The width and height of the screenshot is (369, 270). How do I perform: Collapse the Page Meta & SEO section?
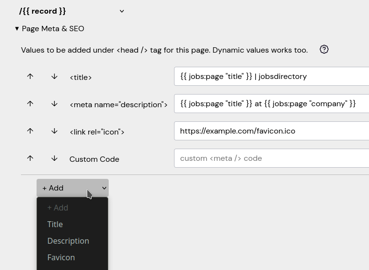pyautogui.click(x=50, y=29)
